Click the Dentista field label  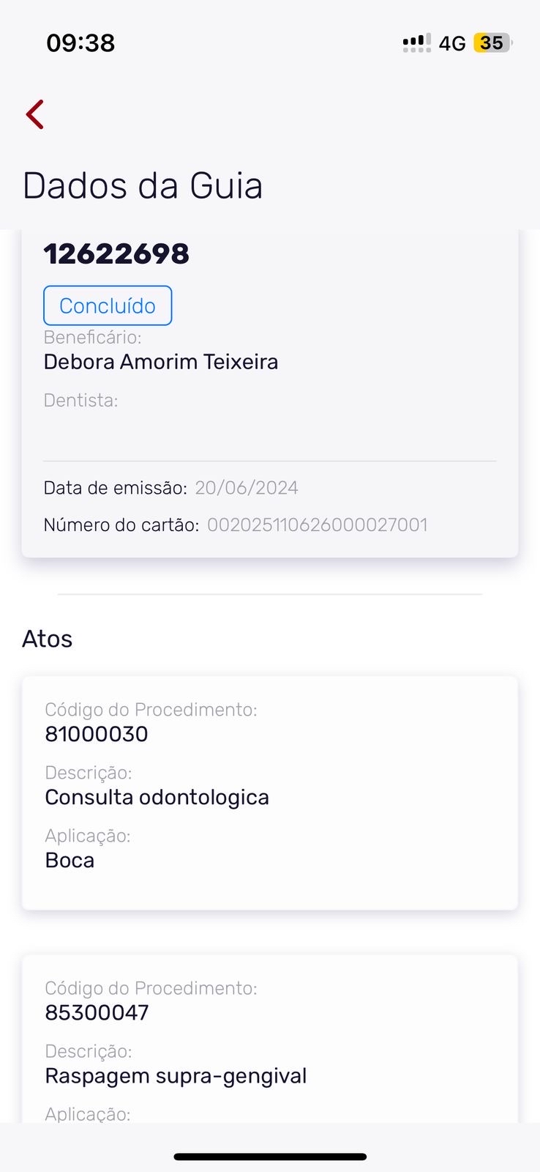tap(80, 401)
